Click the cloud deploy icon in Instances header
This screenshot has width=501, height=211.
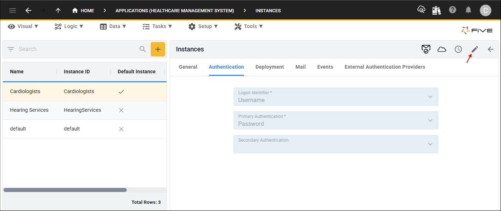click(442, 49)
